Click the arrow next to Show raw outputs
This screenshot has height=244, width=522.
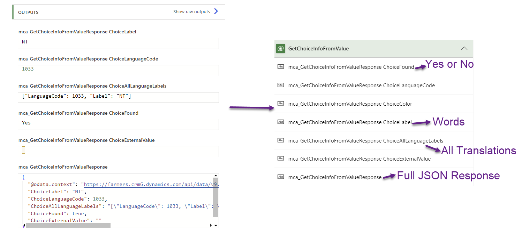point(216,11)
